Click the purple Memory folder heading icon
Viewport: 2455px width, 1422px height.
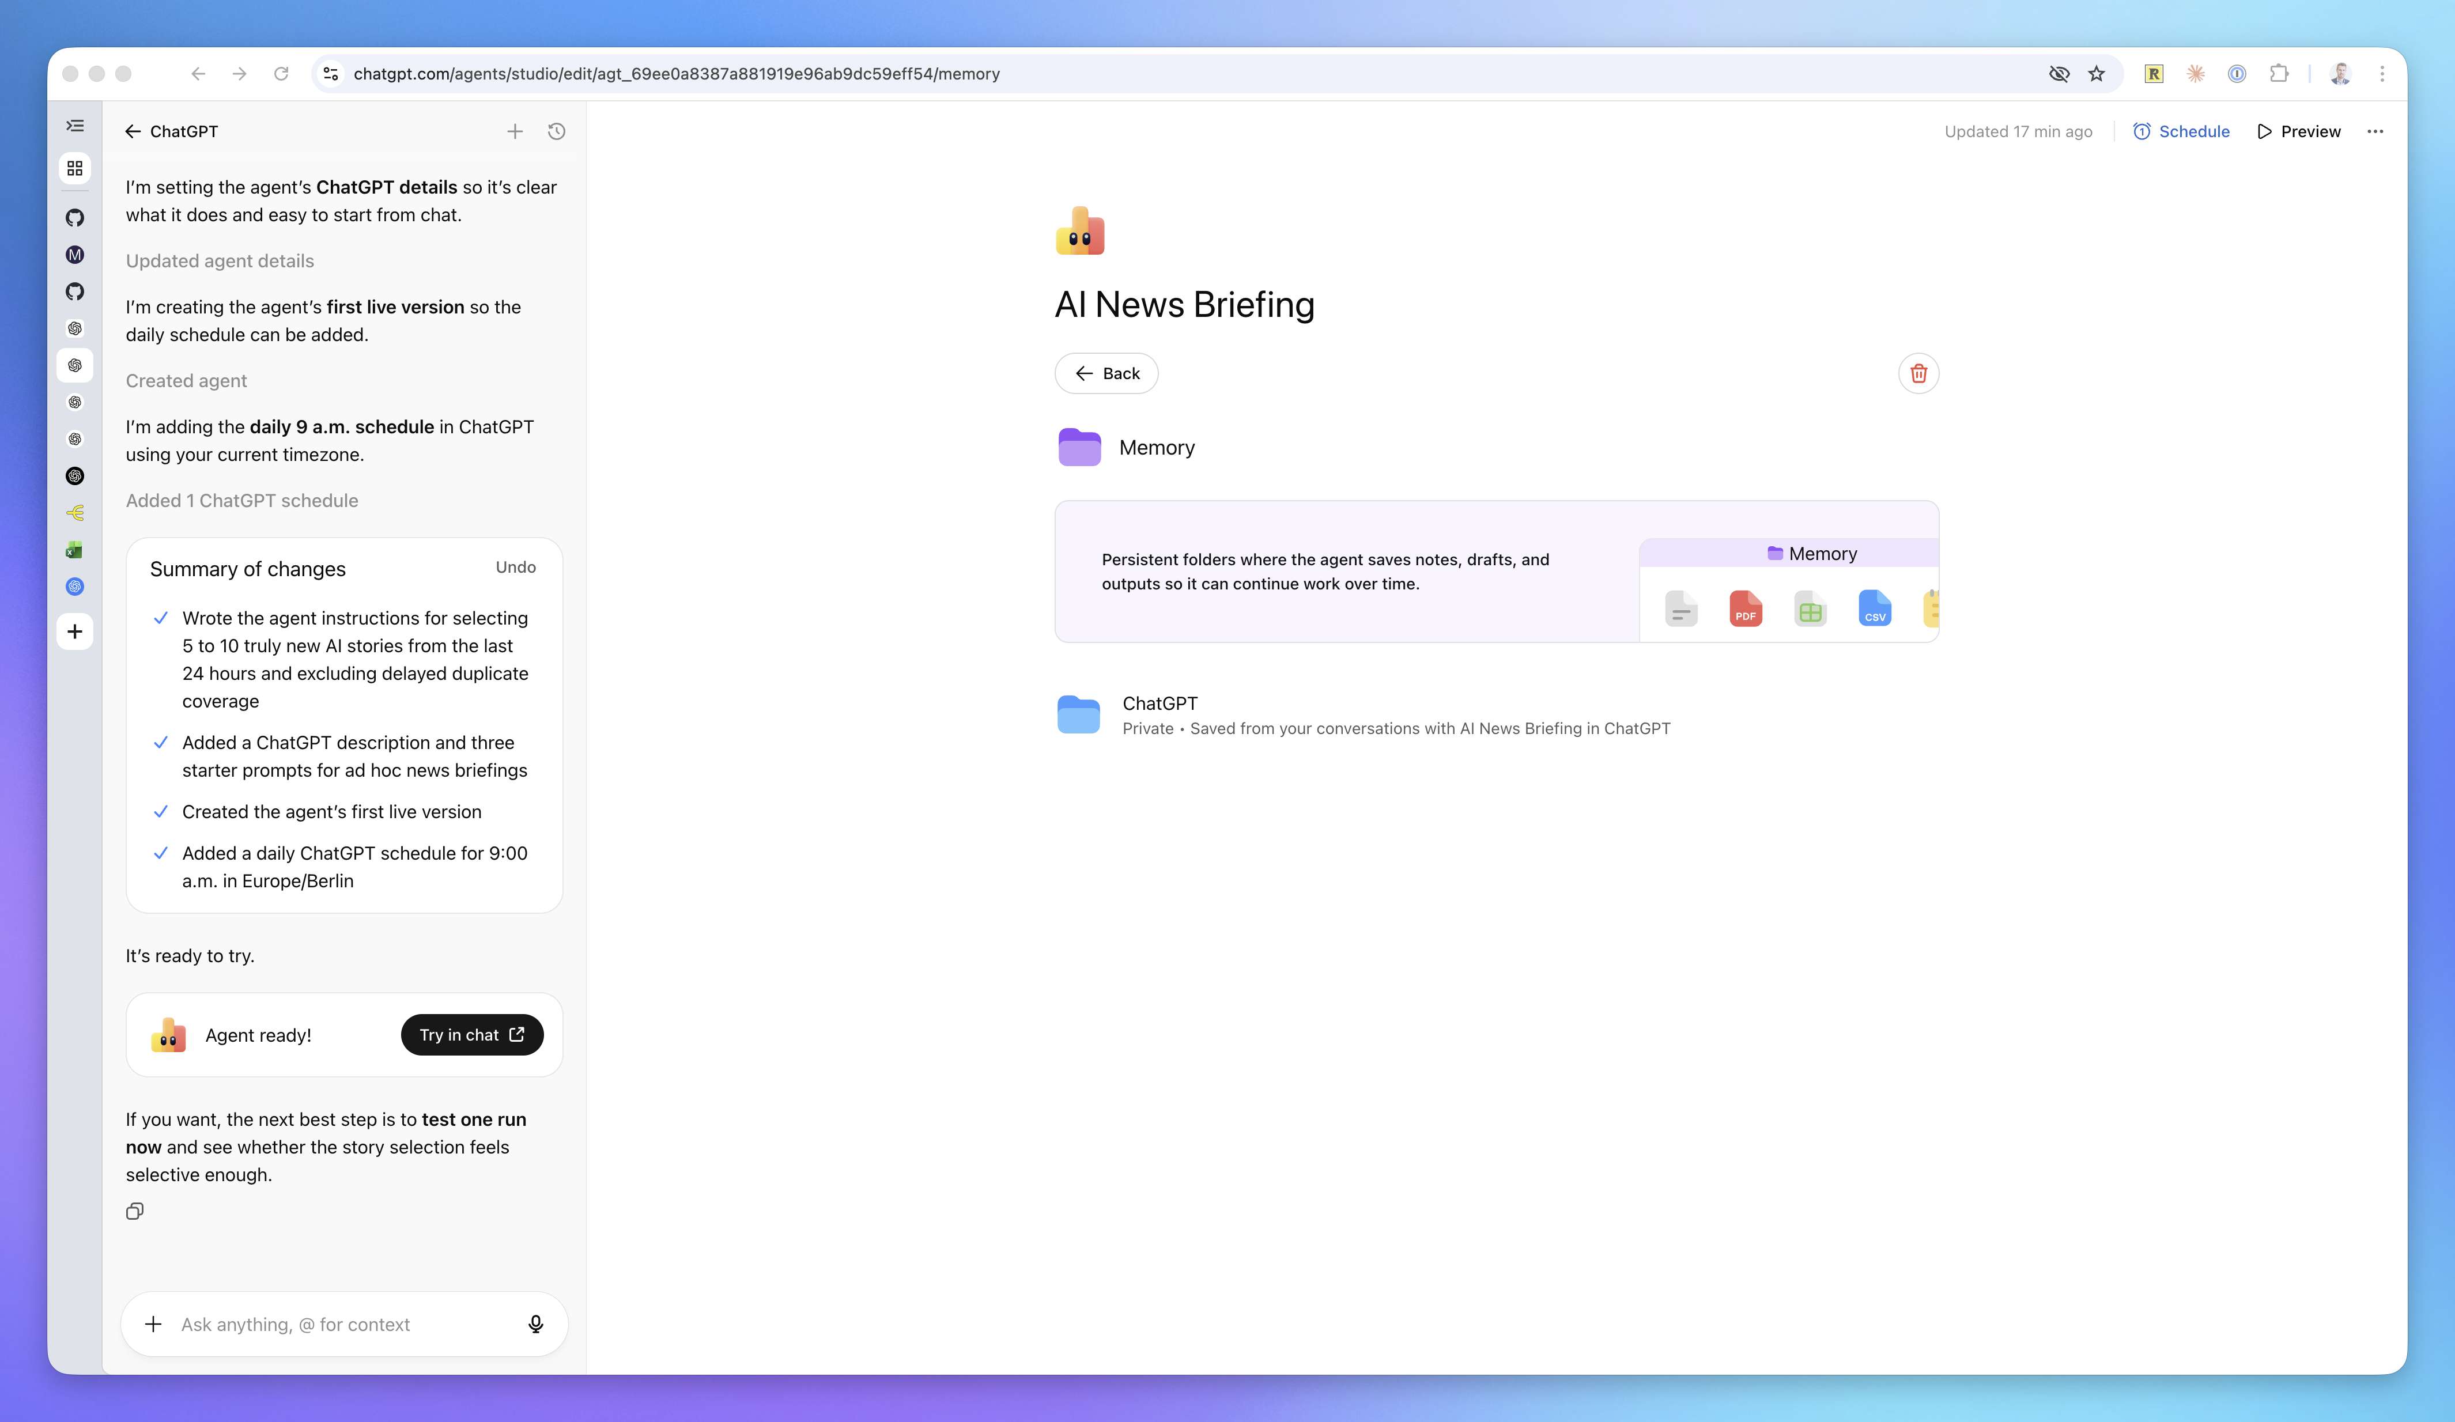coord(1079,447)
